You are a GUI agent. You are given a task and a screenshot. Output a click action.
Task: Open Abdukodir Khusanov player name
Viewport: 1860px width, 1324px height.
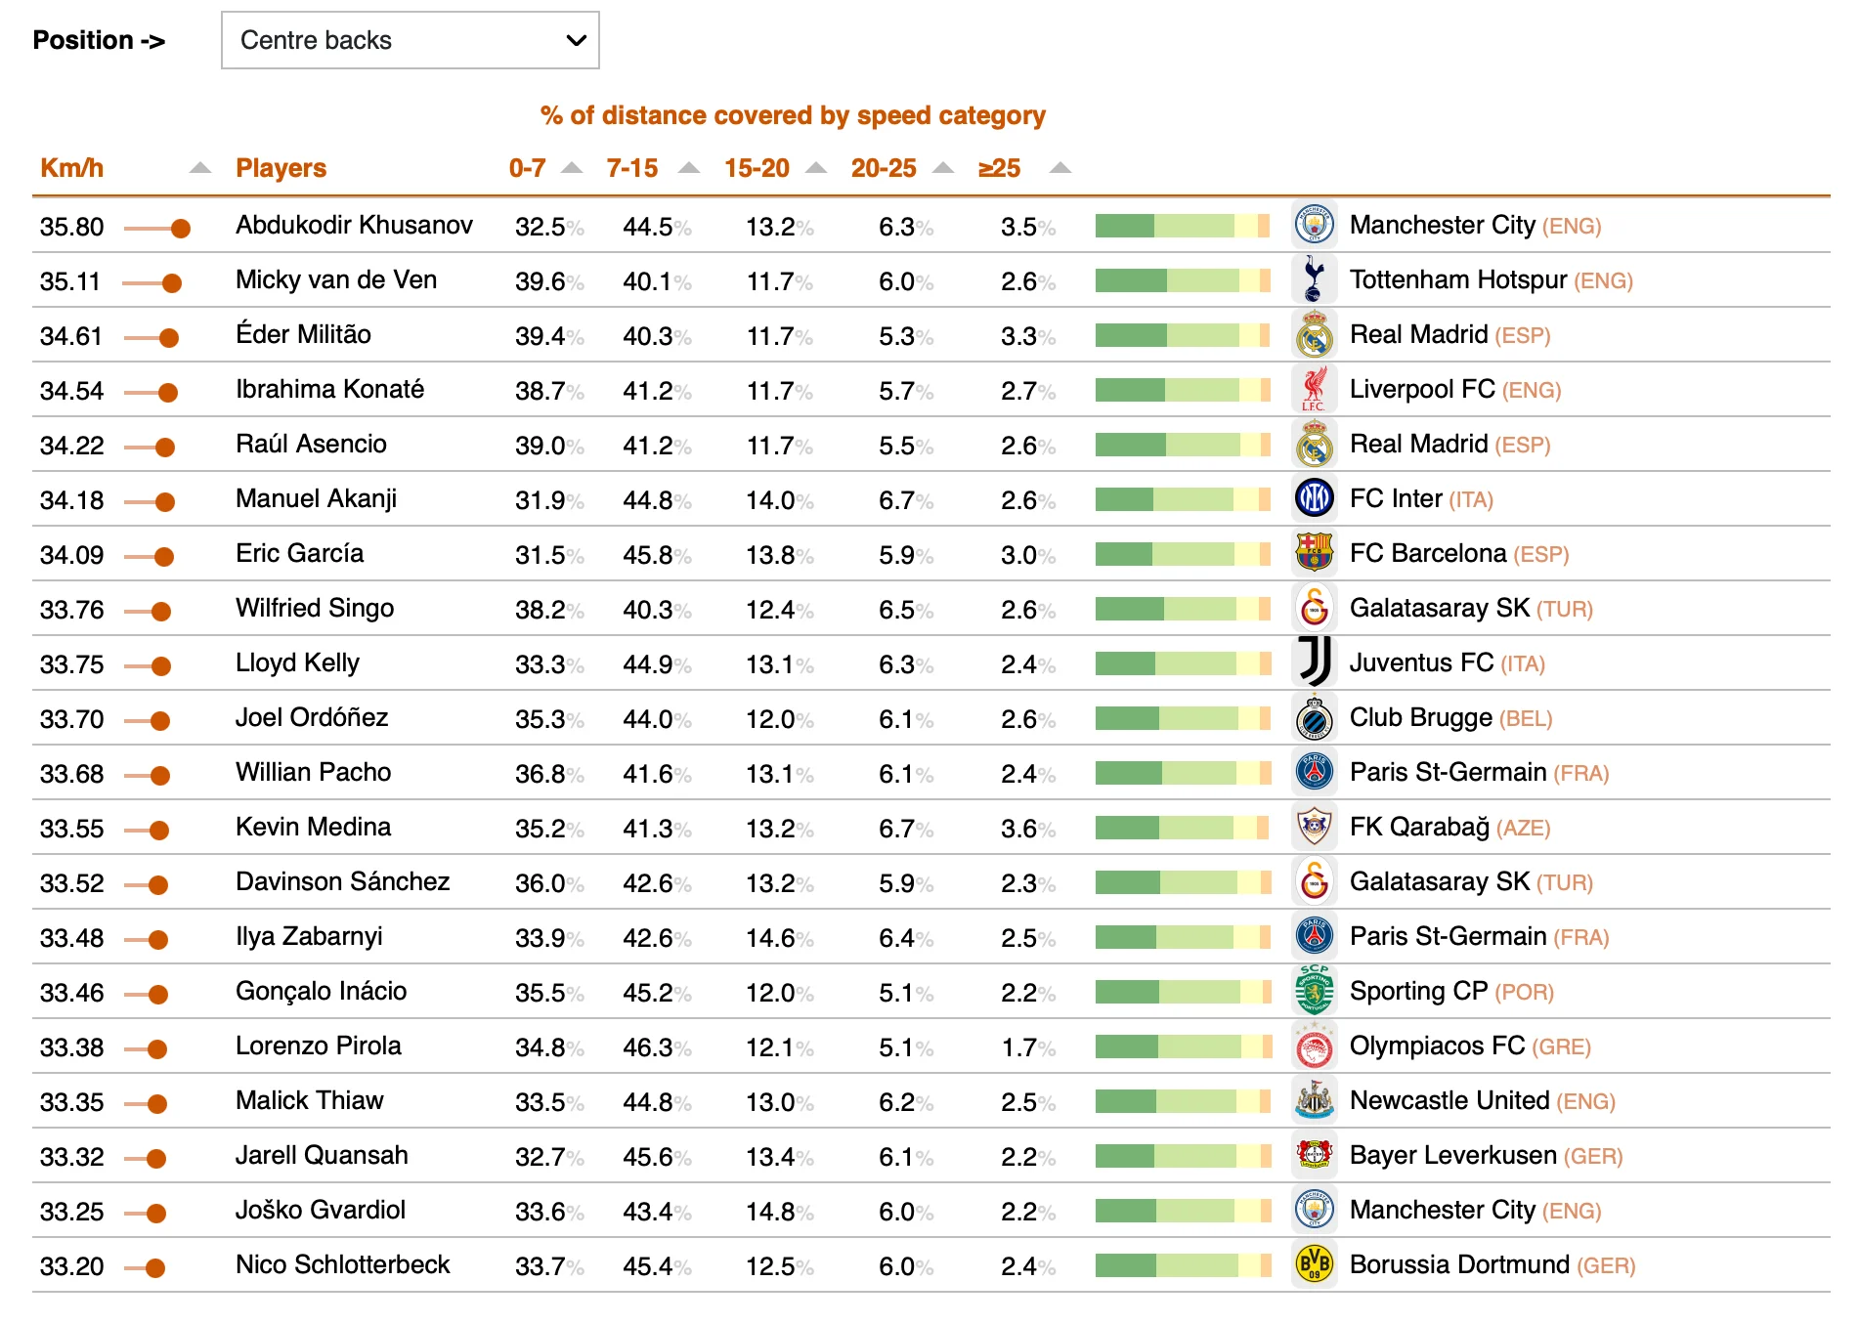[x=354, y=226]
